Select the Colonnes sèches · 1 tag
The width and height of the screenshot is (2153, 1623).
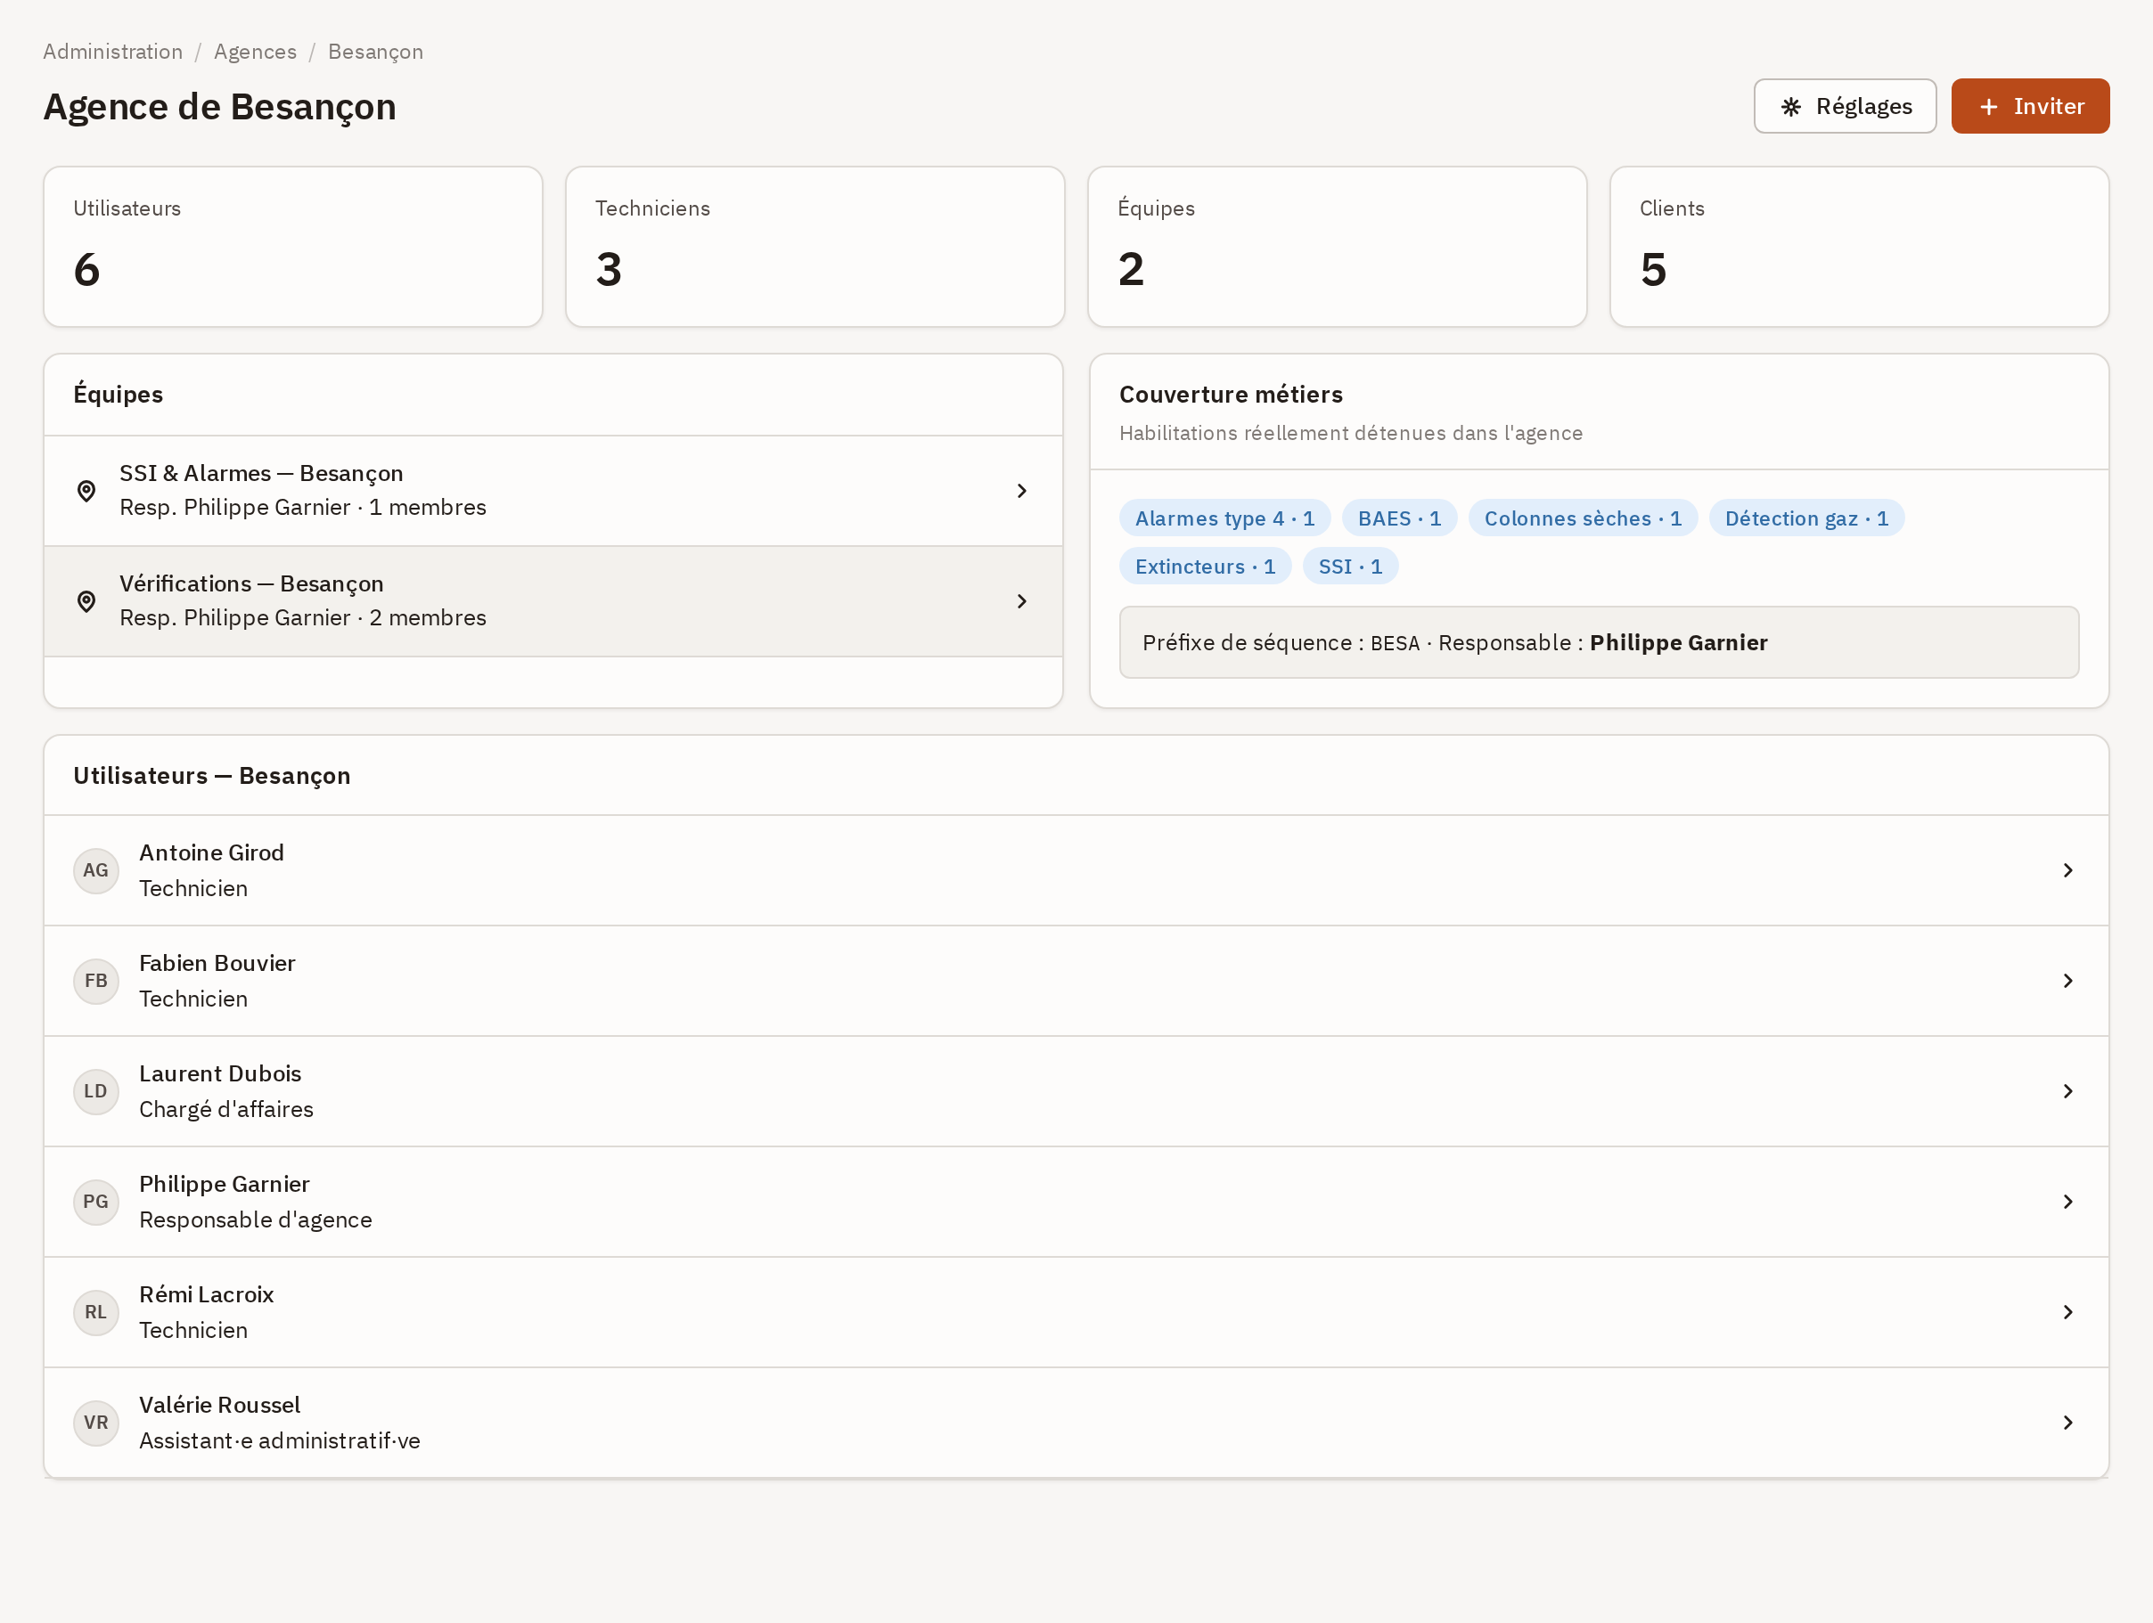tap(1583, 518)
